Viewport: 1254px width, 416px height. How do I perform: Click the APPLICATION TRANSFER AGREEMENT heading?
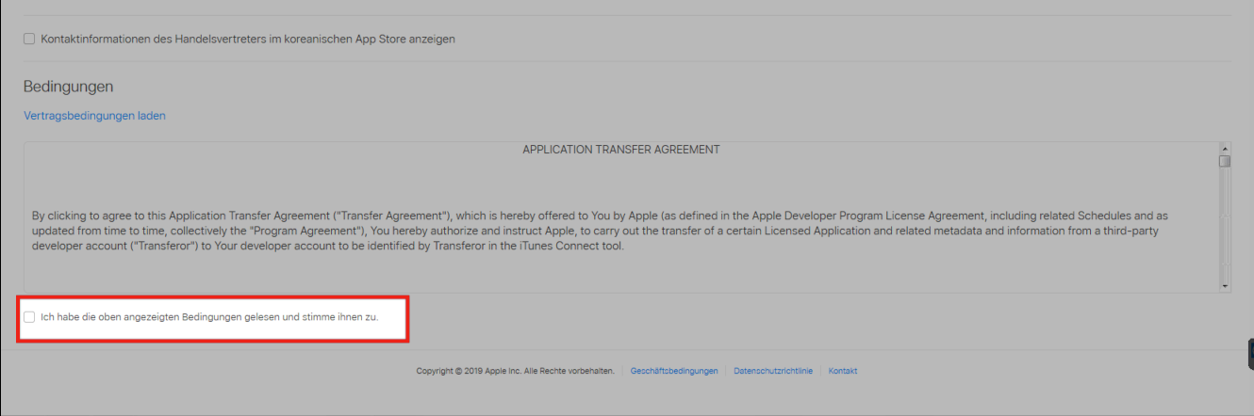[x=621, y=150]
